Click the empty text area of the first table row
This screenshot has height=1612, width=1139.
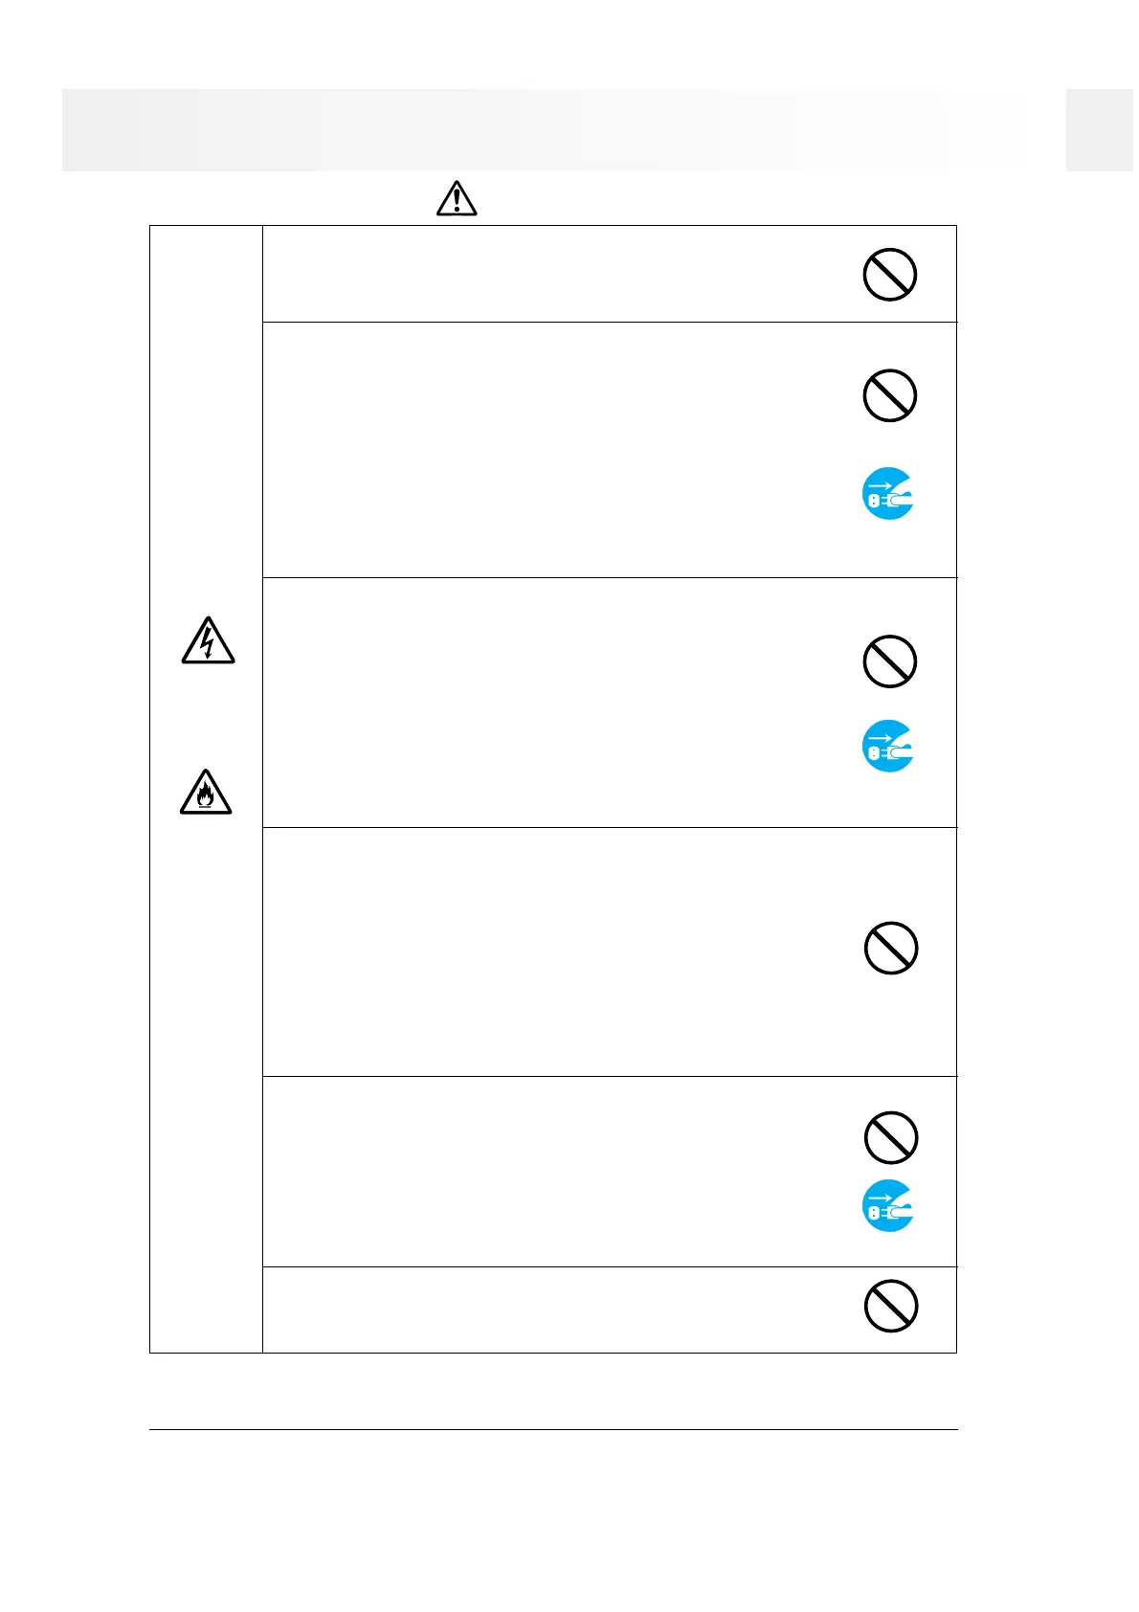[x=546, y=275]
